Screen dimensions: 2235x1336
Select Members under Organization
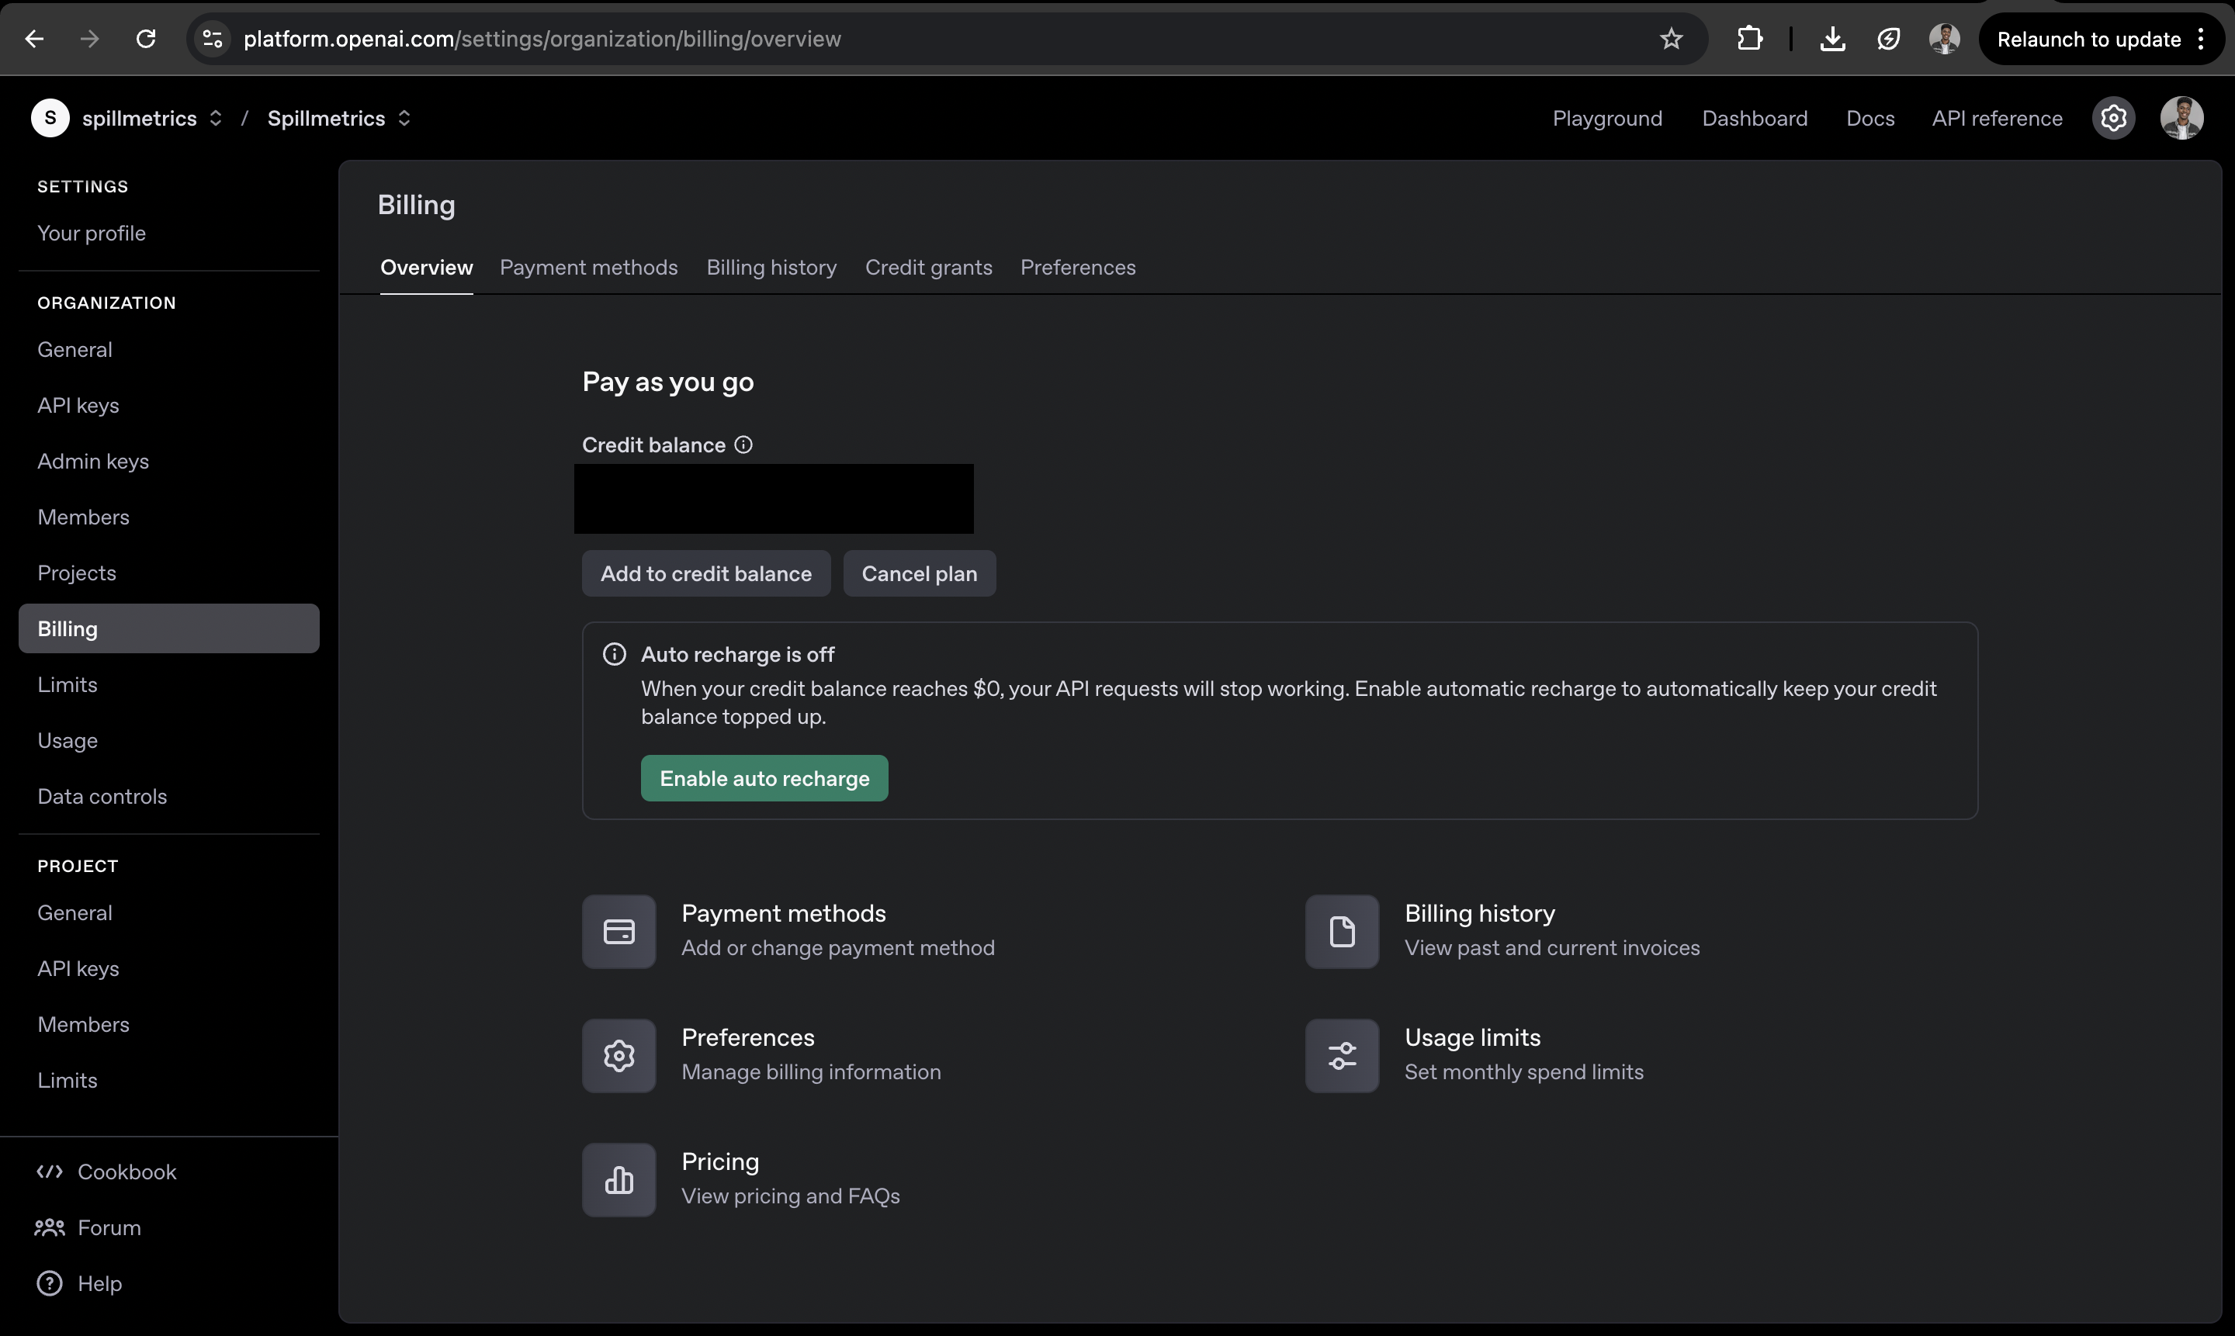coord(83,517)
